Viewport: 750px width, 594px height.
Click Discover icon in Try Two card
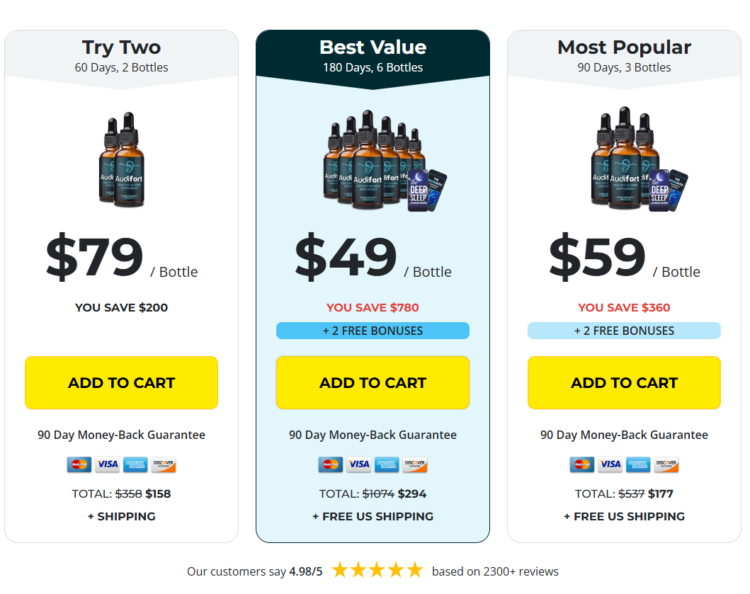point(164,464)
